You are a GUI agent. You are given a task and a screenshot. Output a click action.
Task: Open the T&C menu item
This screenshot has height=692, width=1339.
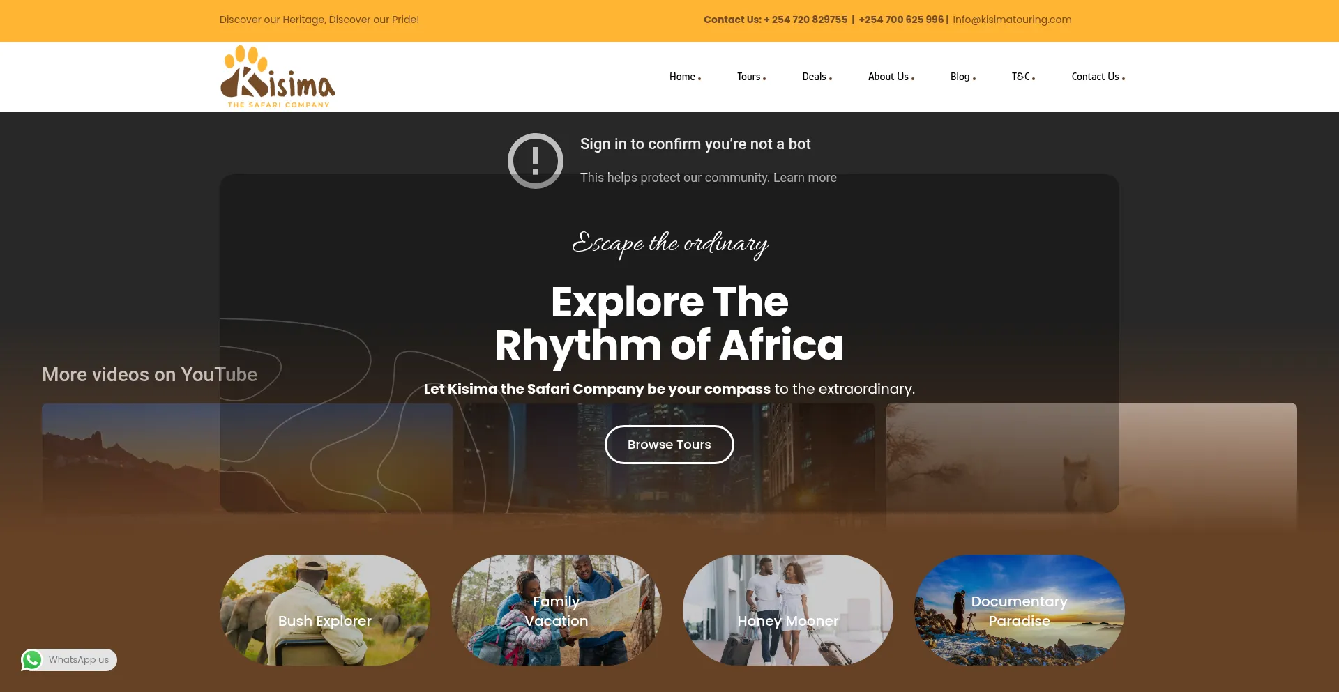click(1023, 77)
